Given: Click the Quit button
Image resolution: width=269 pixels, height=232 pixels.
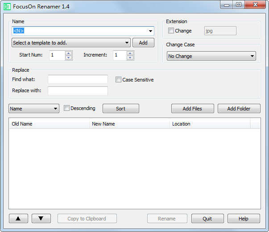Looking at the screenshot, I should coord(207,219).
